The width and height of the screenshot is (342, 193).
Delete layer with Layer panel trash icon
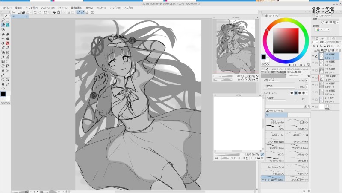click(x=340, y=50)
